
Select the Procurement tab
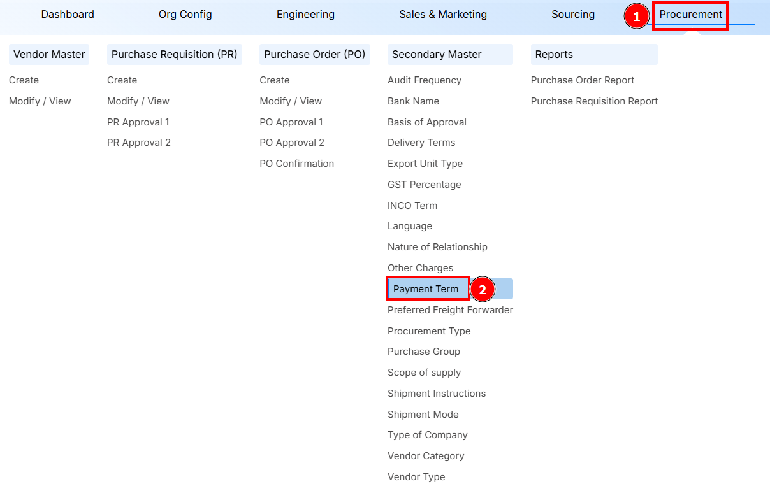pyautogui.click(x=690, y=14)
